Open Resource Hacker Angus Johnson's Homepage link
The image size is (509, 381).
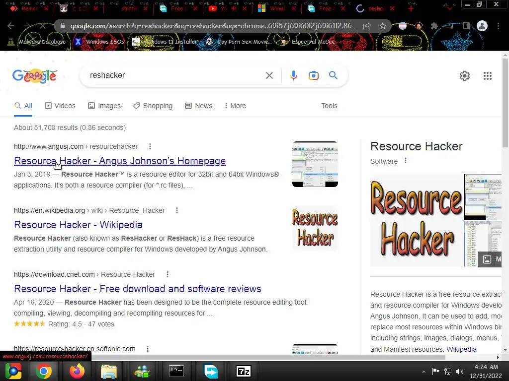point(120,161)
